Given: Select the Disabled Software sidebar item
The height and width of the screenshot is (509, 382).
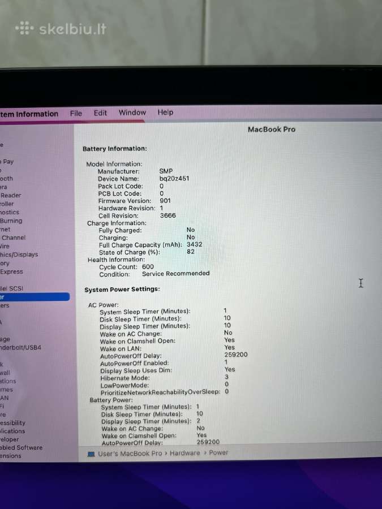Looking at the screenshot, I should 21,447.
